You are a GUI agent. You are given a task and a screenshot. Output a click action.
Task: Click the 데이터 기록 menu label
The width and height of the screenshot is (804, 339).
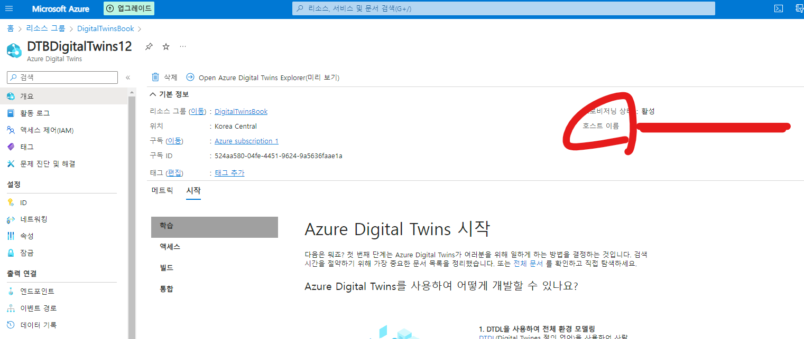pyautogui.click(x=39, y=325)
